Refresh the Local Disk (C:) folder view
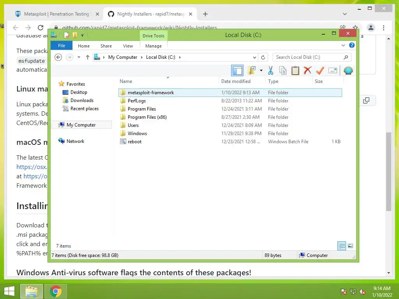This screenshot has height=299, width=399. [263, 57]
